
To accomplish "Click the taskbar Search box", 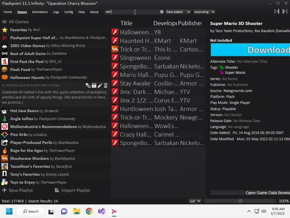I will click(x=31, y=211).
